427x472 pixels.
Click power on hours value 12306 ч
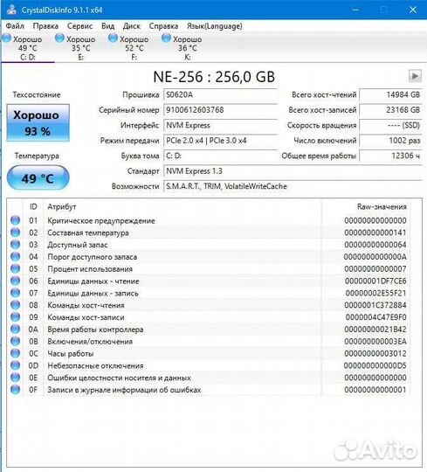click(x=390, y=156)
